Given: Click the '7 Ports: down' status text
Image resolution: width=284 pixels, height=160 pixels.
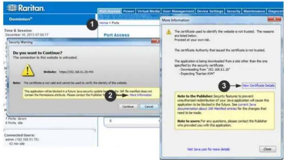Looking at the screenshot, I should (16, 119).
